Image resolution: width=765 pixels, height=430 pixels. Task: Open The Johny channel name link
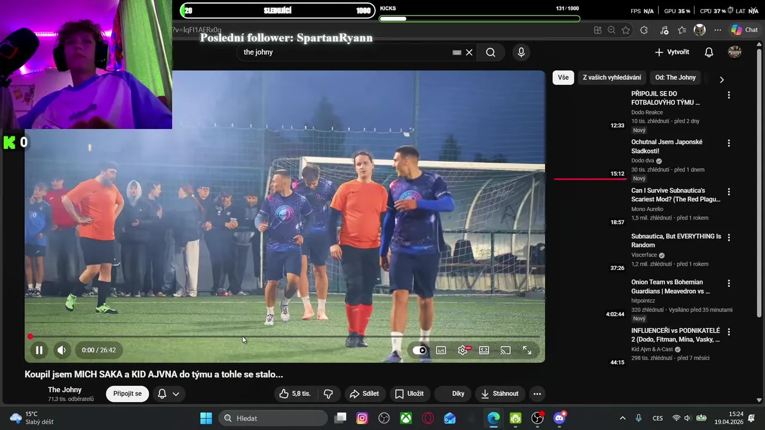click(65, 390)
